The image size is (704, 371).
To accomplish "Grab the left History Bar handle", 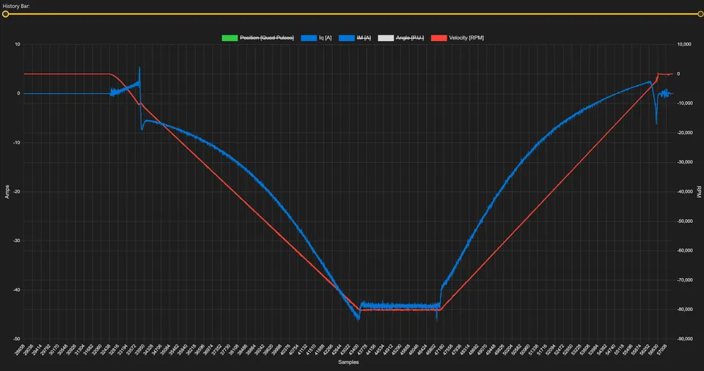I will (x=5, y=14).
